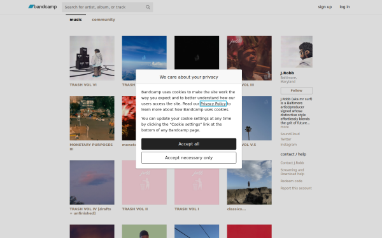The height and width of the screenshot is (238, 382).
Task: Click the Redeem code link
Action: point(291,181)
